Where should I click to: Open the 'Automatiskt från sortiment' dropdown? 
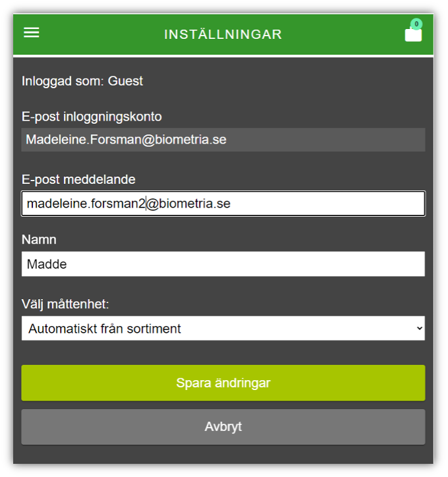tap(223, 328)
